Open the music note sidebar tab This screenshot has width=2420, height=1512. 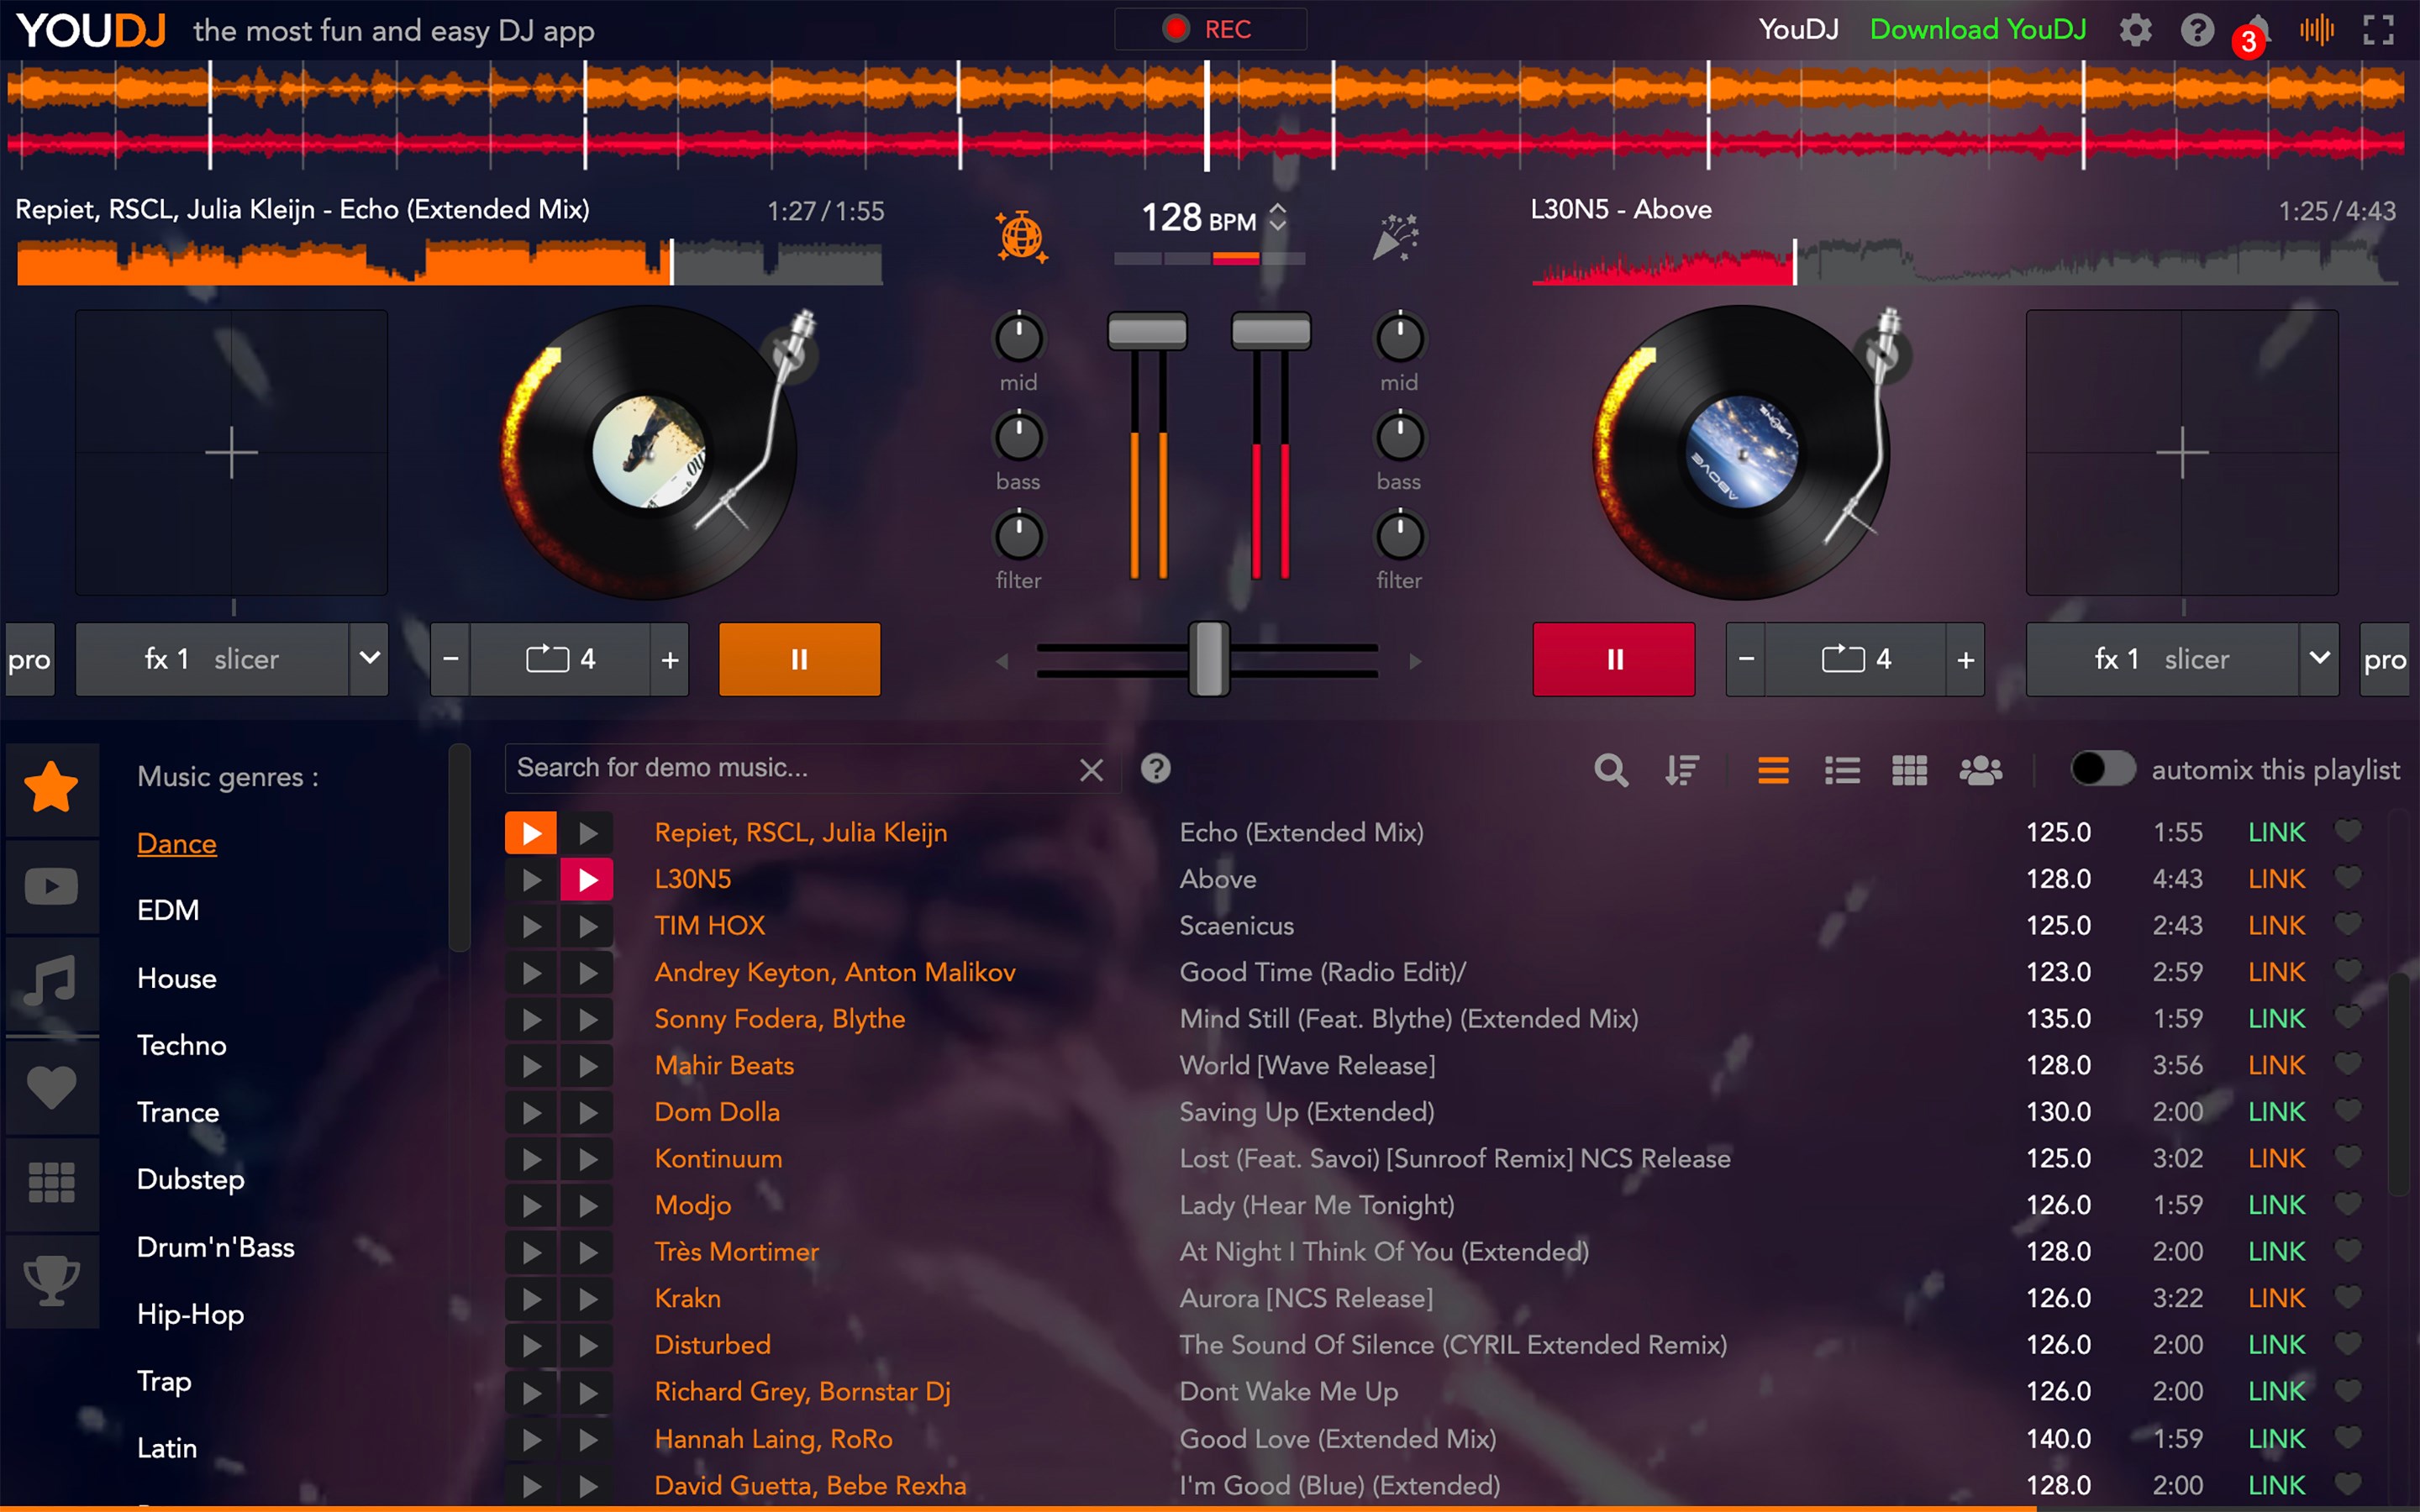tap(52, 982)
